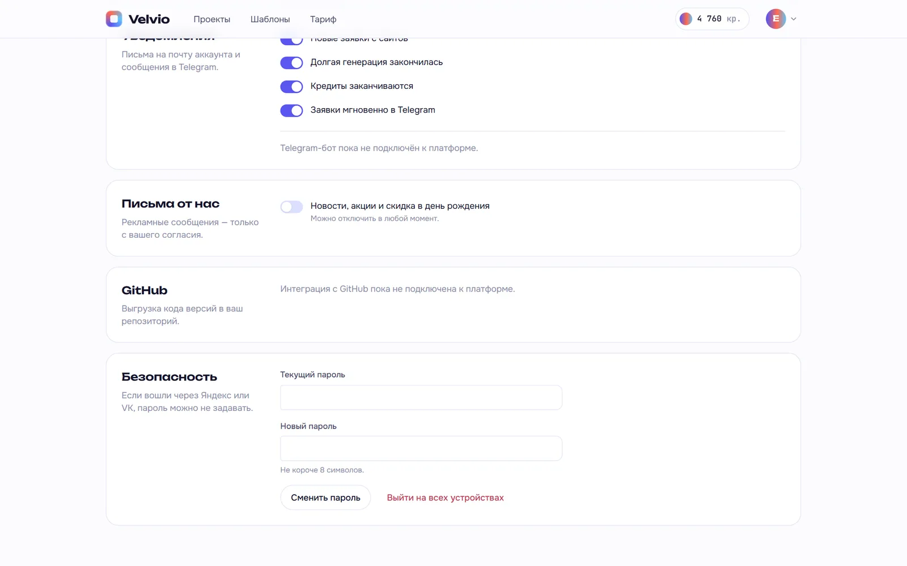Viewport: 907px width, 566px height.
Task: Open the user avatar E
Action: 775,19
